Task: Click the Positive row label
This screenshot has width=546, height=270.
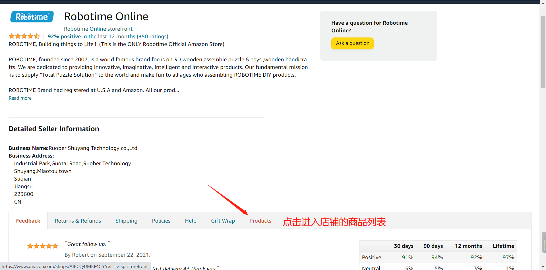Action: pyautogui.click(x=371, y=257)
